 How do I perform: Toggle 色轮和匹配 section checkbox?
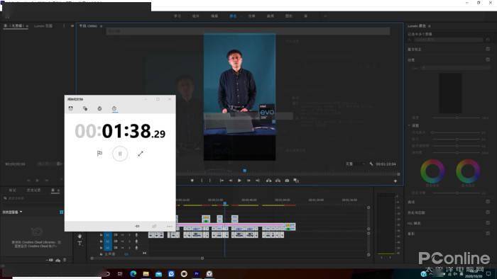pos(488,212)
